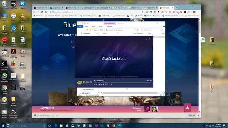
Task: Expand the hidden bookmarks overflow chevron
Action: 182,16
